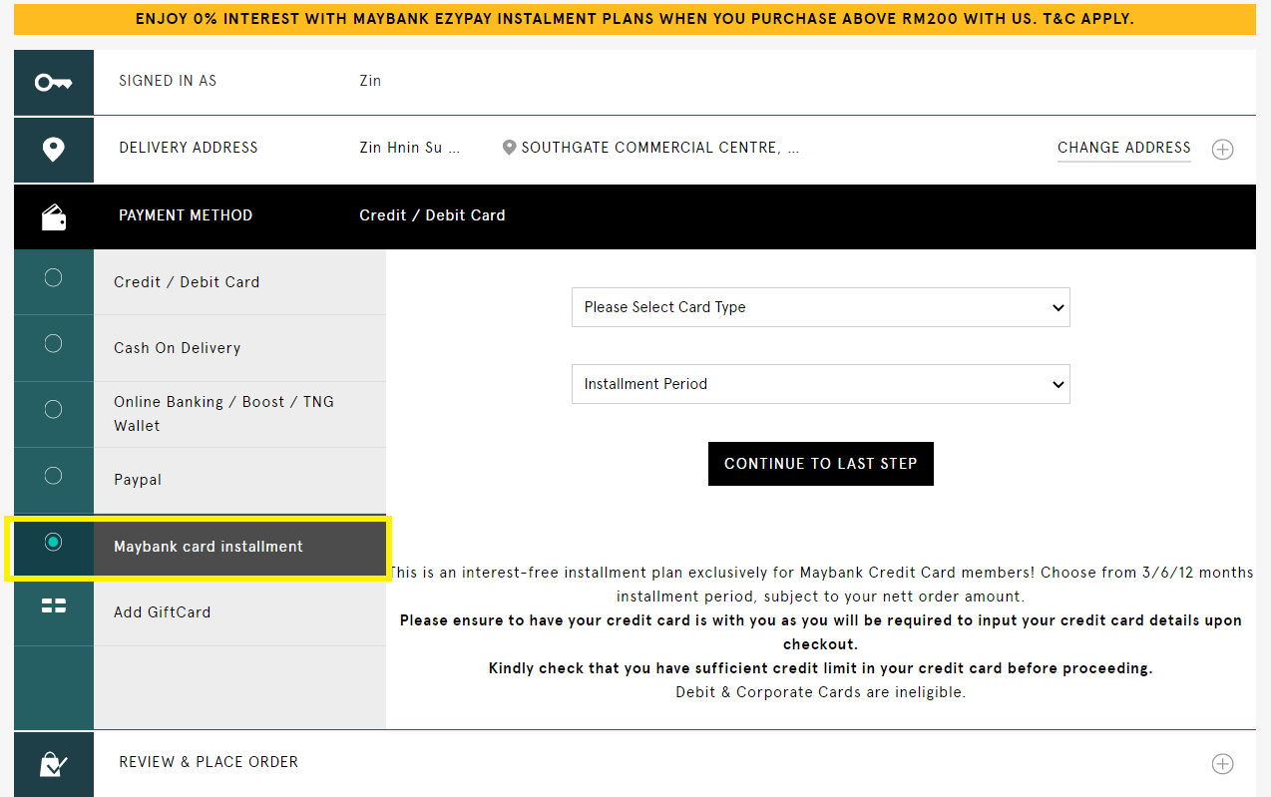Click the plus circle icon next to Change Address
1271x797 pixels.
pyautogui.click(x=1222, y=150)
